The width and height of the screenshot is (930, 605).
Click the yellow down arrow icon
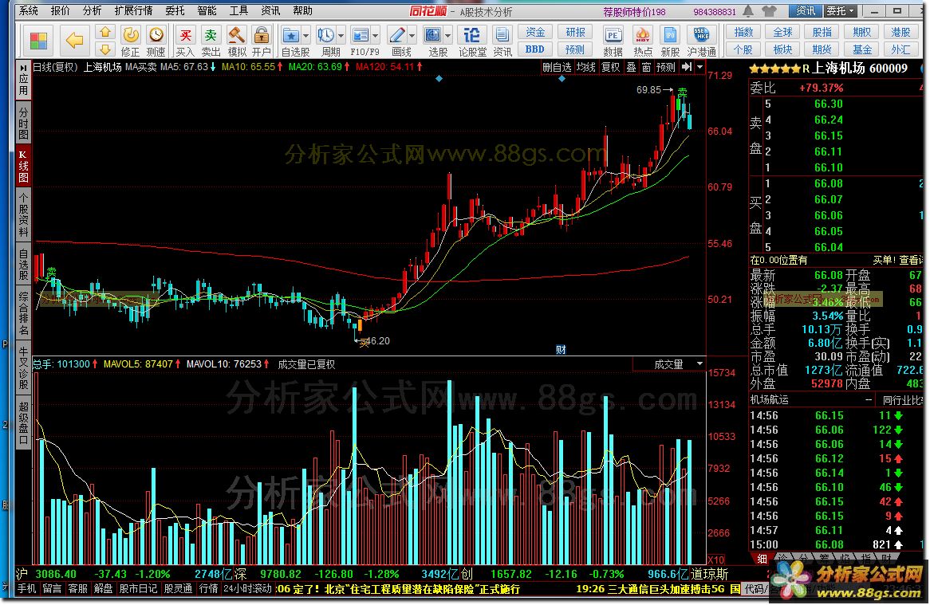point(105,49)
